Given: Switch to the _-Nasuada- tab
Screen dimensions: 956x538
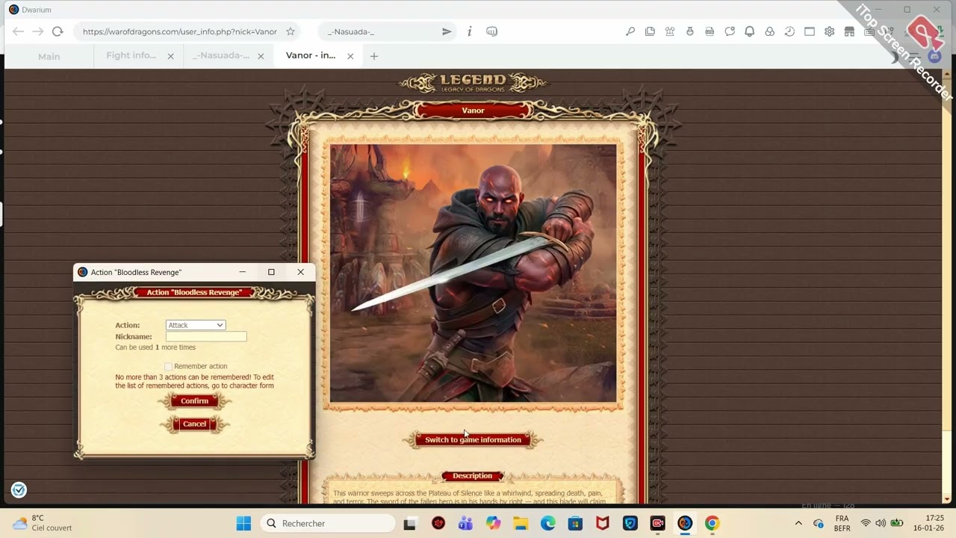Looking at the screenshot, I should point(220,55).
